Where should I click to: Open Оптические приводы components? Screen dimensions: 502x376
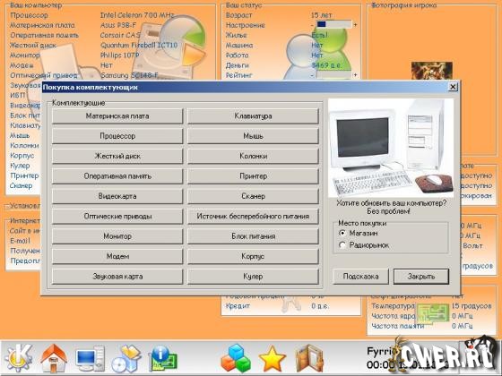click(117, 217)
